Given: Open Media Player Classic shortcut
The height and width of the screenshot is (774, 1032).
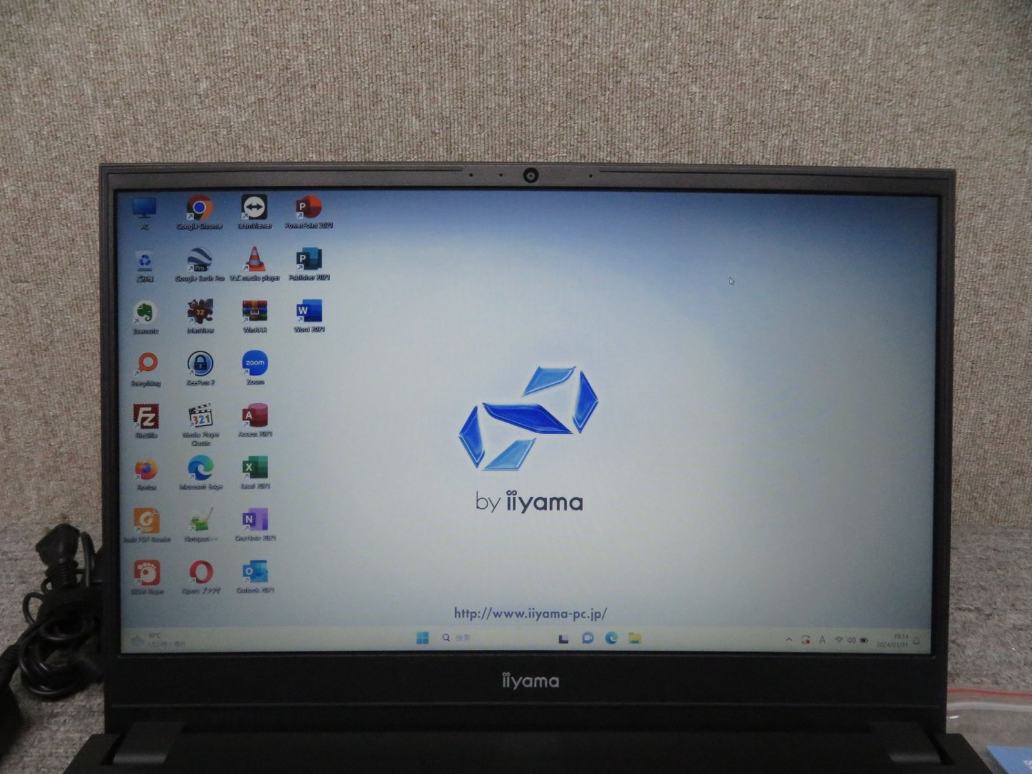Looking at the screenshot, I should (x=201, y=425).
